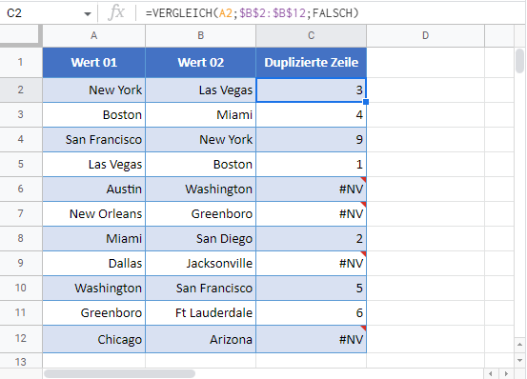The width and height of the screenshot is (527, 379).
Task: Click the horizontal scrollbar thumb
Action: [119, 373]
